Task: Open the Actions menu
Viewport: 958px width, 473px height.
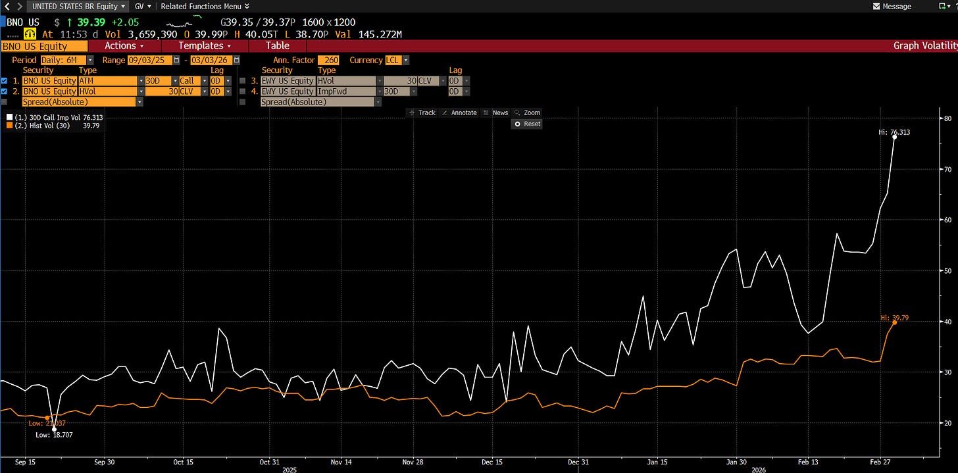Action: tap(124, 45)
